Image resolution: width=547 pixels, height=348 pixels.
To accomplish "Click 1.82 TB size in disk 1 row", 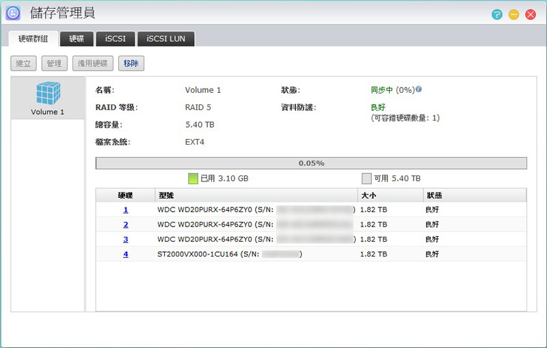I will tap(373, 210).
